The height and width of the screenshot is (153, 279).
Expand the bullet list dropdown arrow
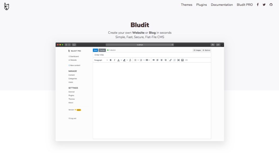point(138,60)
